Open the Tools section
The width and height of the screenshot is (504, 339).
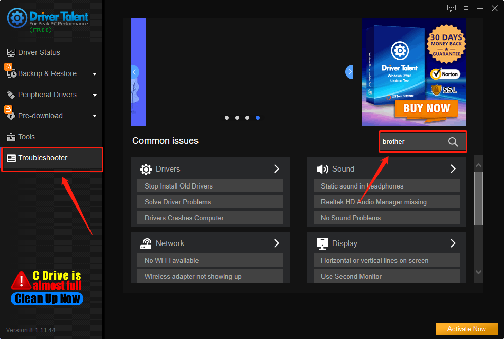pyautogui.click(x=21, y=137)
